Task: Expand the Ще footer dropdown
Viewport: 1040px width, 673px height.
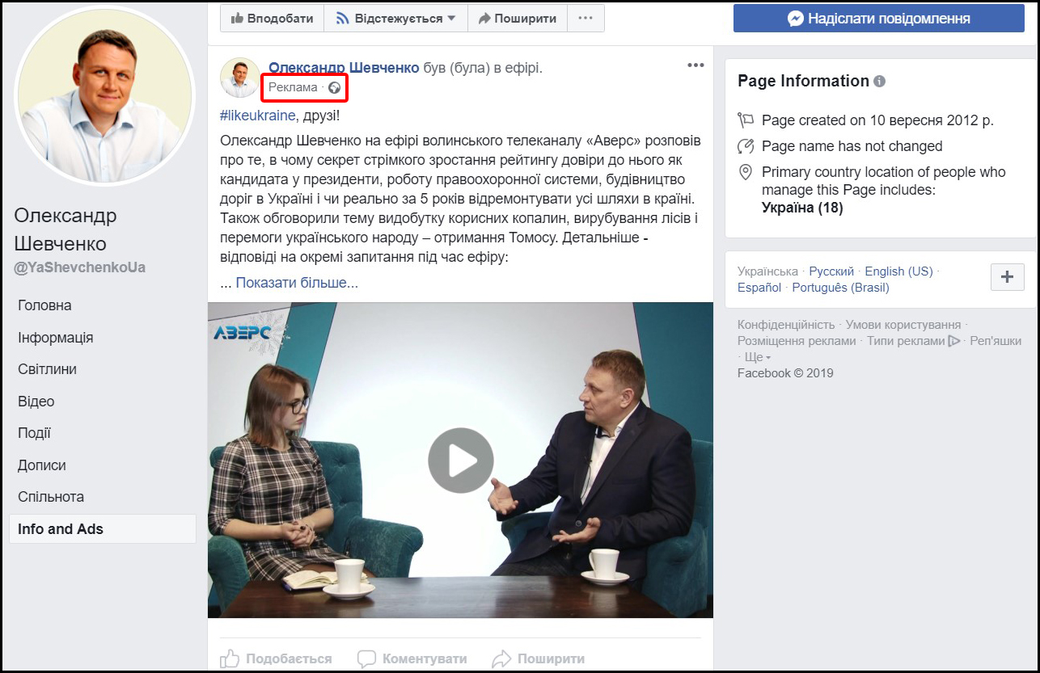Action: [x=757, y=357]
